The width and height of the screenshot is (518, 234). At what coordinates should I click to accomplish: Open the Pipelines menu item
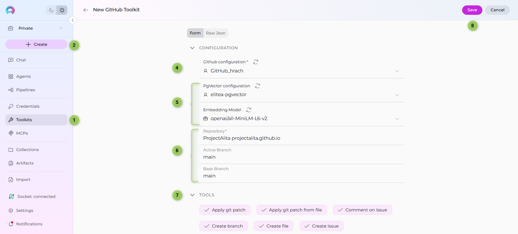(26, 90)
